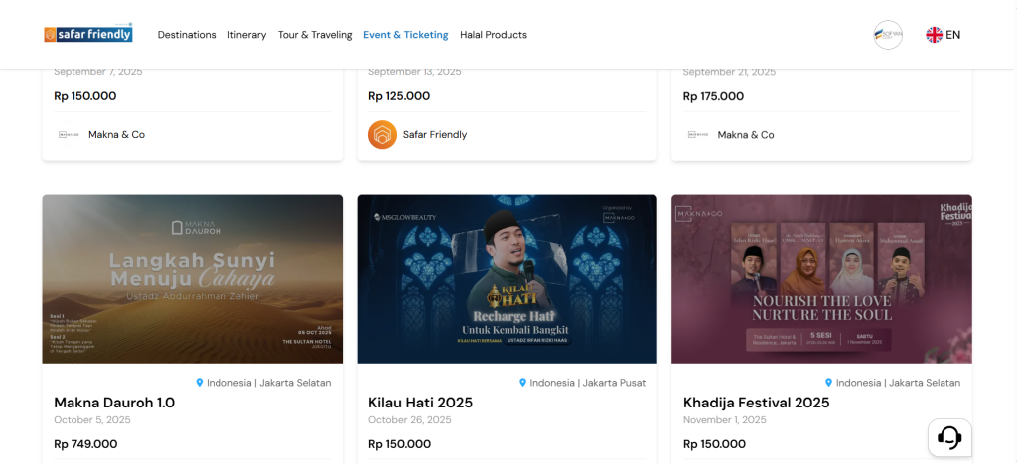1017x464 pixels.
Task: Click the Khadija Festival banner image
Action: pos(821,279)
